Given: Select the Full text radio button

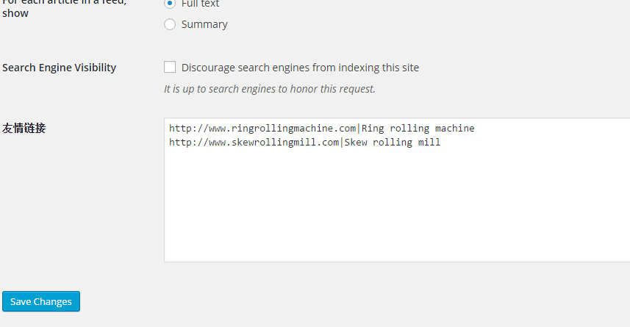Looking at the screenshot, I should tap(170, 3).
